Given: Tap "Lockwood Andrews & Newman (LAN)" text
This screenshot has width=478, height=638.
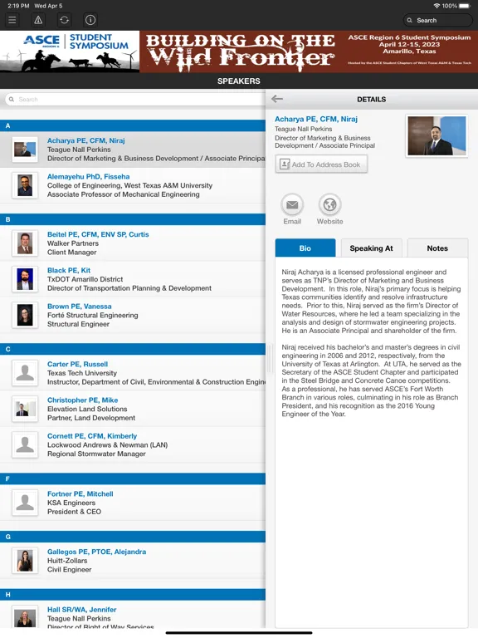Looking at the screenshot, I should point(107,445).
